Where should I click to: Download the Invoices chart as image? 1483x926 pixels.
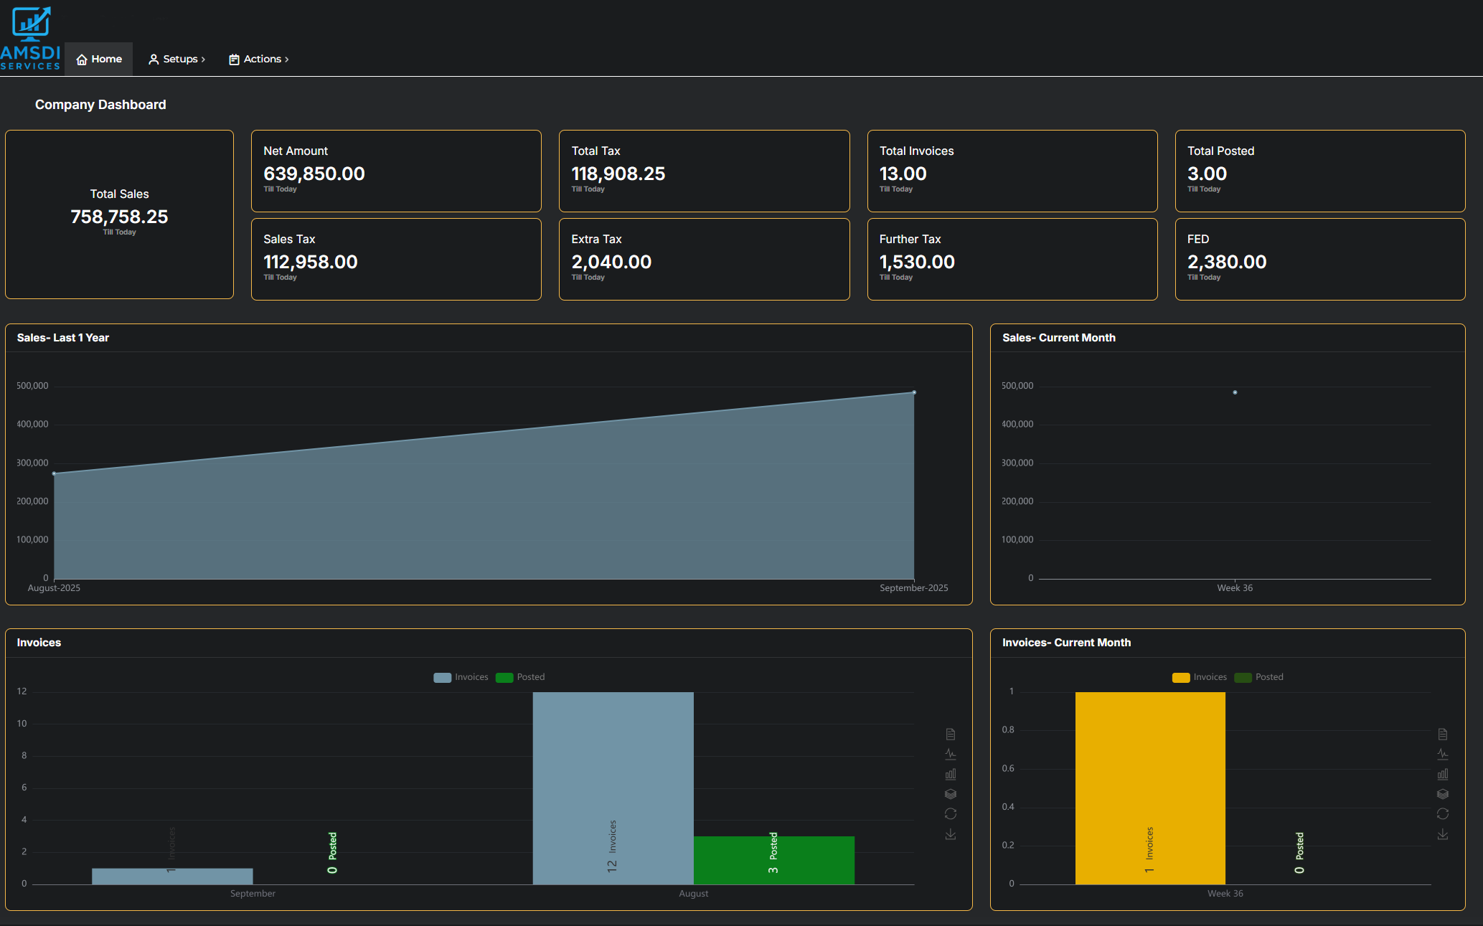point(951,834)
